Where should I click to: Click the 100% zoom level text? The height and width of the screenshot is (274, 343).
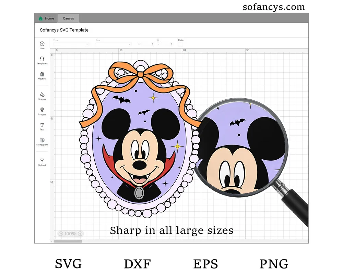coord(70,234)
